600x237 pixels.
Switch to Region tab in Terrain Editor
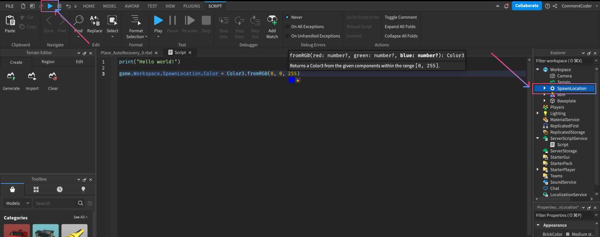48,62
